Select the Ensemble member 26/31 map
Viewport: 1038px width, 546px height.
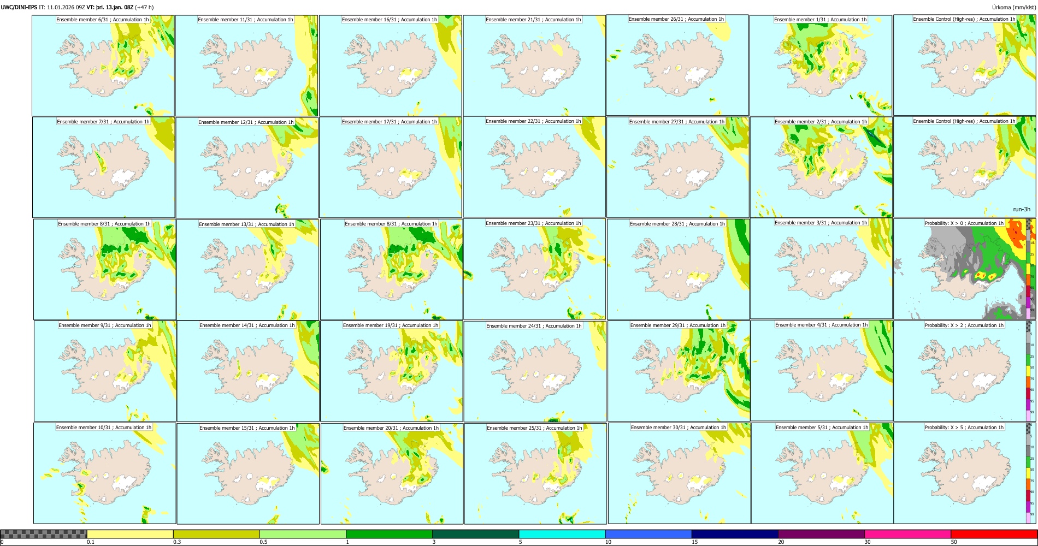(x=677, y=65)
